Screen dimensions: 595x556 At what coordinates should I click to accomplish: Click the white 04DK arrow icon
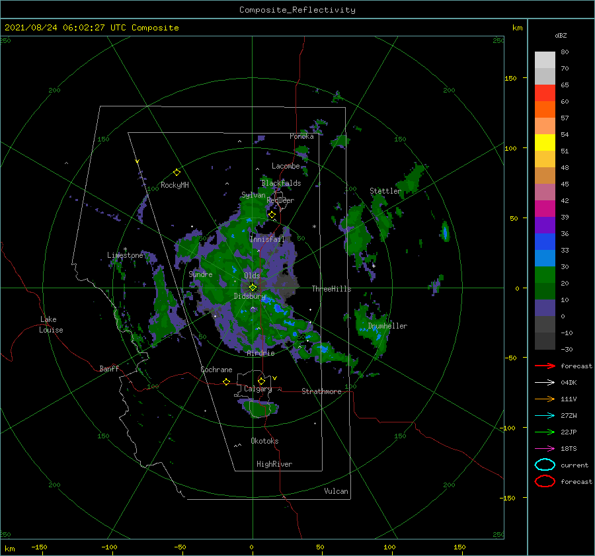click(x=545, y=383)
